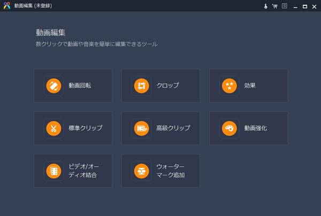321x216 pixels.
Task: Click the app logo in title bar
Action: pyautogui.click(x=7, y=6)
